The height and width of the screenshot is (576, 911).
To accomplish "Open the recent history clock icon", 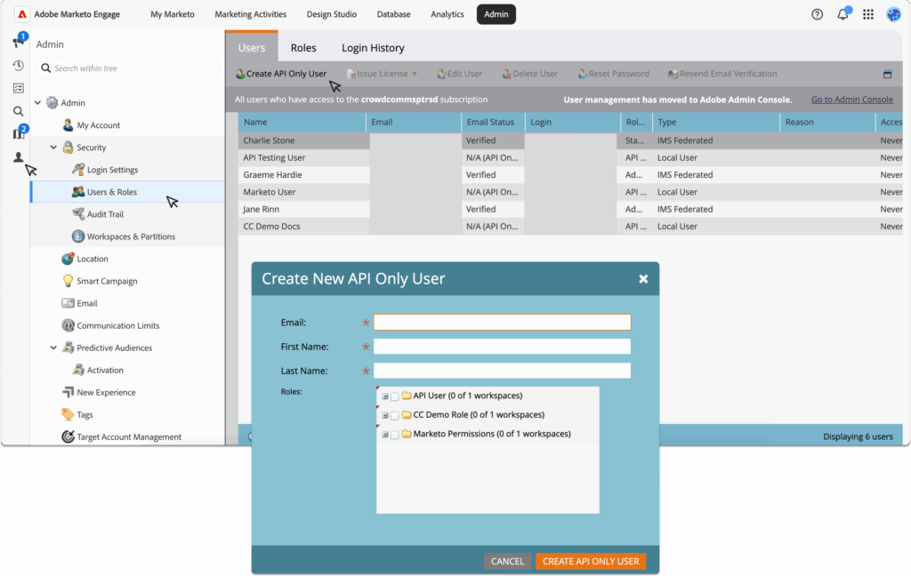I will coord(18,65).
